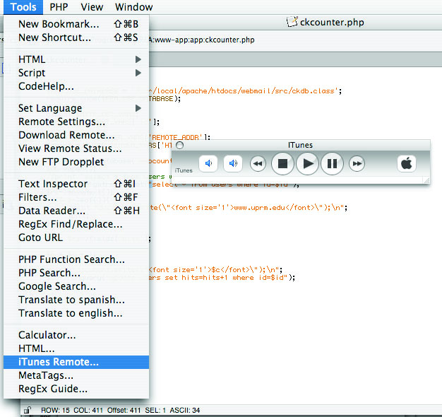
Task: Open Calculator... menu item
Action: pyautogui.click(x=76, y=335)
